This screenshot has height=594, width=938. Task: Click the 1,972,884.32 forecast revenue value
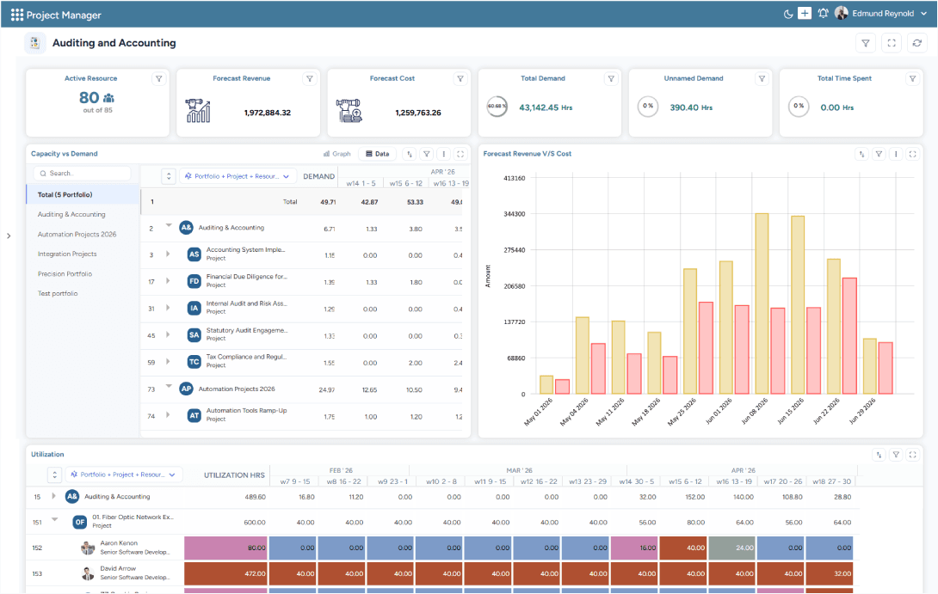[x=268, y=113]
